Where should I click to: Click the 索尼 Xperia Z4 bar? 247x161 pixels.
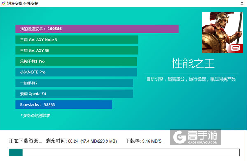point(74,94)
